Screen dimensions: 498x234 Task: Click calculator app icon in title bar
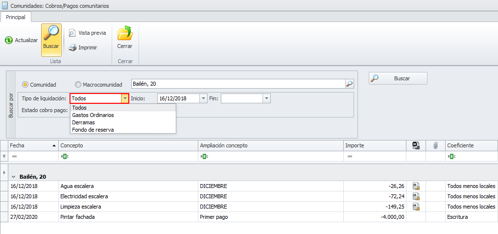[x=5, y=5]
